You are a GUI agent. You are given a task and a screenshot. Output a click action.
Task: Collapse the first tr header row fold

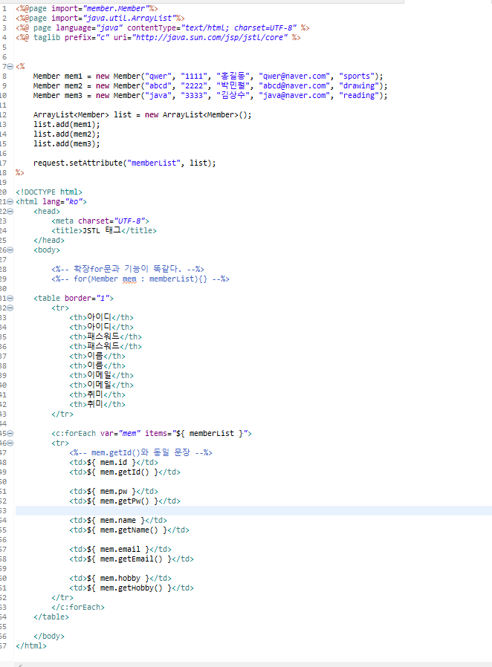10,308
